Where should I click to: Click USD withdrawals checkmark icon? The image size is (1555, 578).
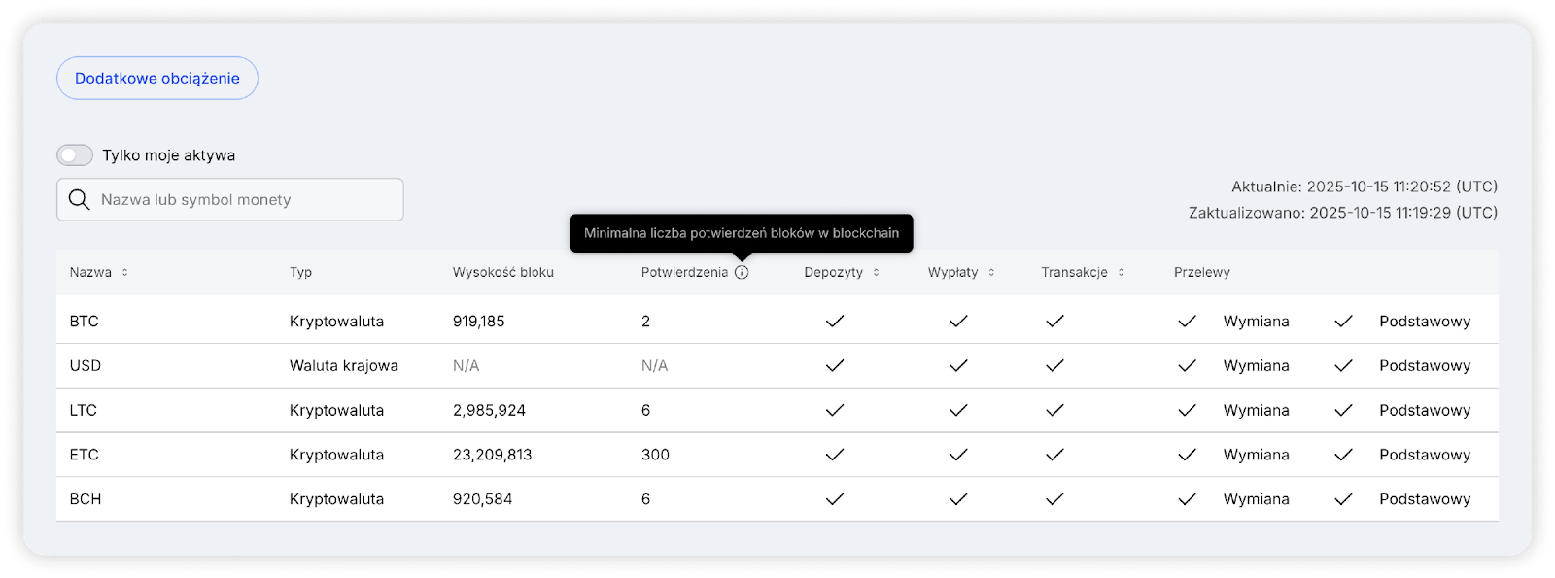958,365
